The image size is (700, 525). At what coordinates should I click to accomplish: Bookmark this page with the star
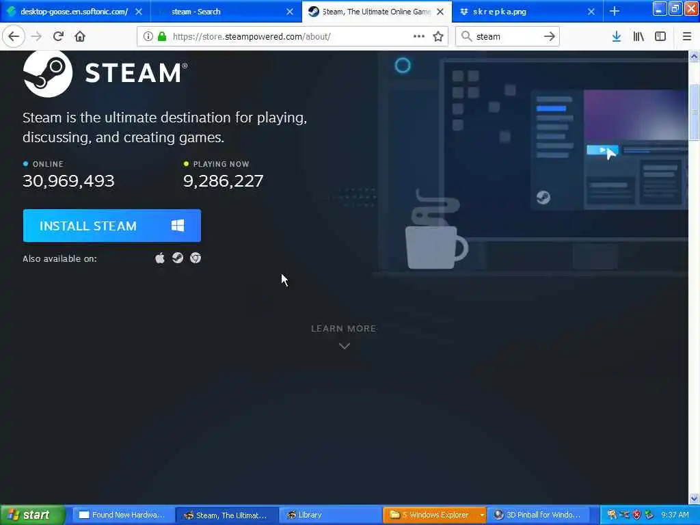tap(438, 36)
